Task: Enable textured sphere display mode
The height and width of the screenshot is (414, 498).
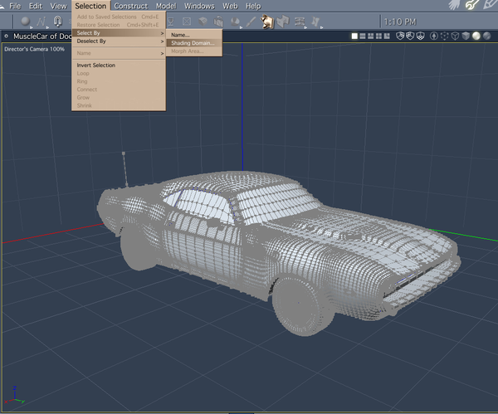Action: (486, 37)
